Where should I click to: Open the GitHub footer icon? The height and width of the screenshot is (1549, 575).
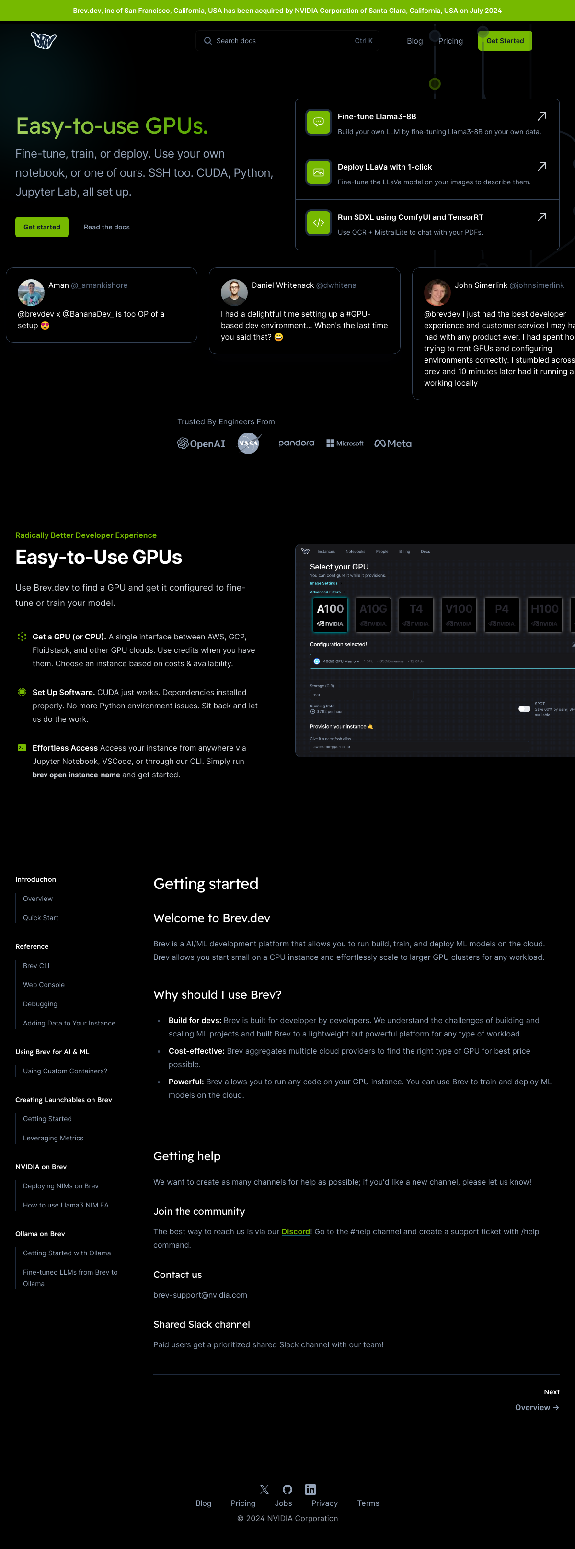287,1490
